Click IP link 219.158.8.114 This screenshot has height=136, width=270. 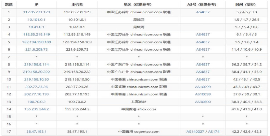[36, 65]
